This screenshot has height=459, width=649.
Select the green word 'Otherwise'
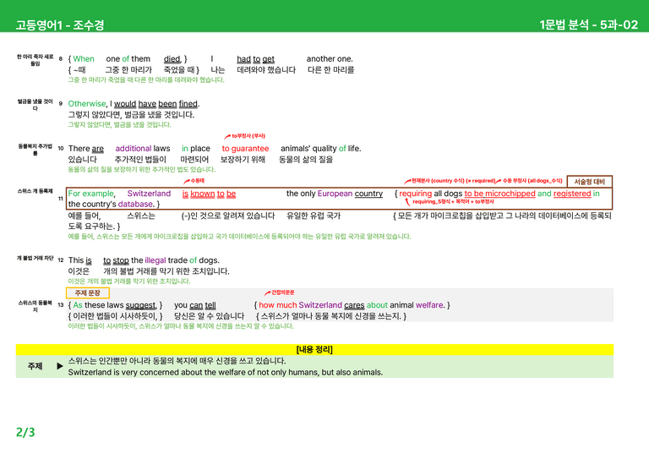(87, 103)
